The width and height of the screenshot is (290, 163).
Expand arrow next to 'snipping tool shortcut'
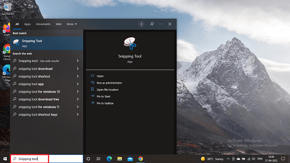tap(78, 76)
